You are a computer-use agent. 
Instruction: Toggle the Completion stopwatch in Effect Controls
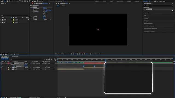pyautogui.click(x=33, y=9)
